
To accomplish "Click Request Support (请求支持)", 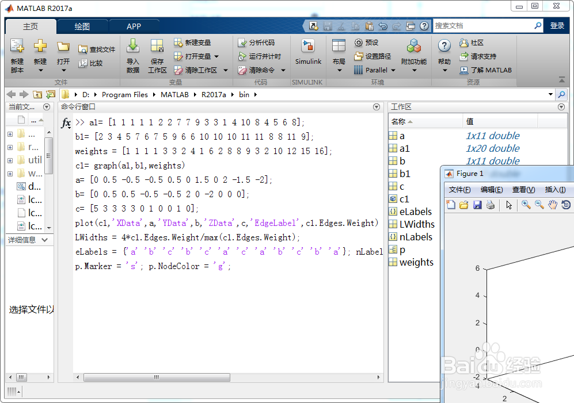I will (478, 56).
